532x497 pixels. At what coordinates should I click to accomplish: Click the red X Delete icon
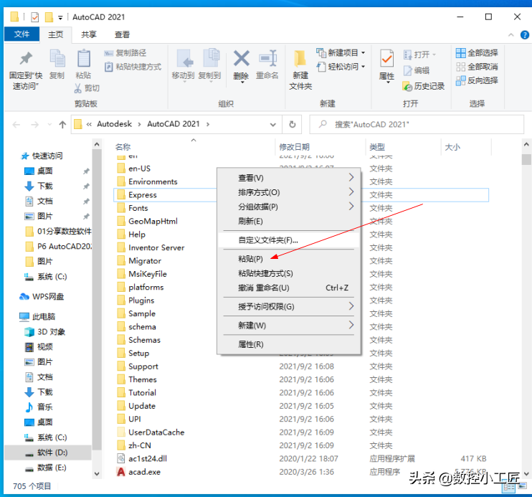coord(241,58)
